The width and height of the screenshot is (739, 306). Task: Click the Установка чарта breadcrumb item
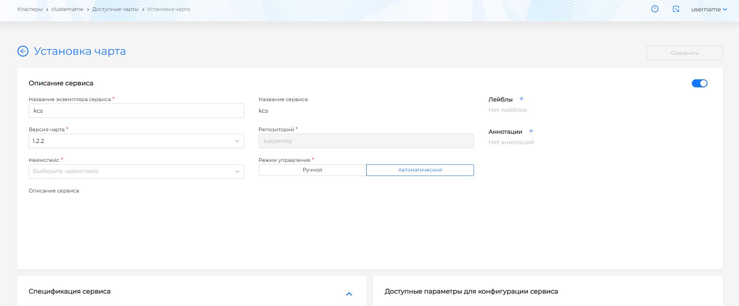(x=168, y=9)
